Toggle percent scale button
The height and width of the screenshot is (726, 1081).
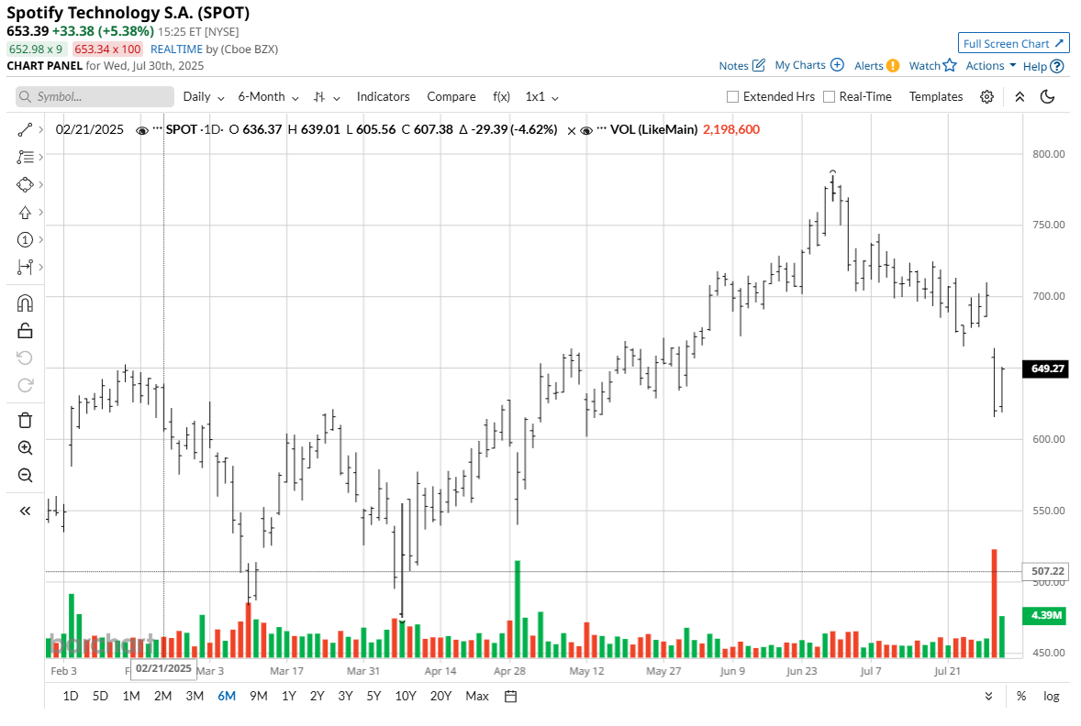(1021, 697)
